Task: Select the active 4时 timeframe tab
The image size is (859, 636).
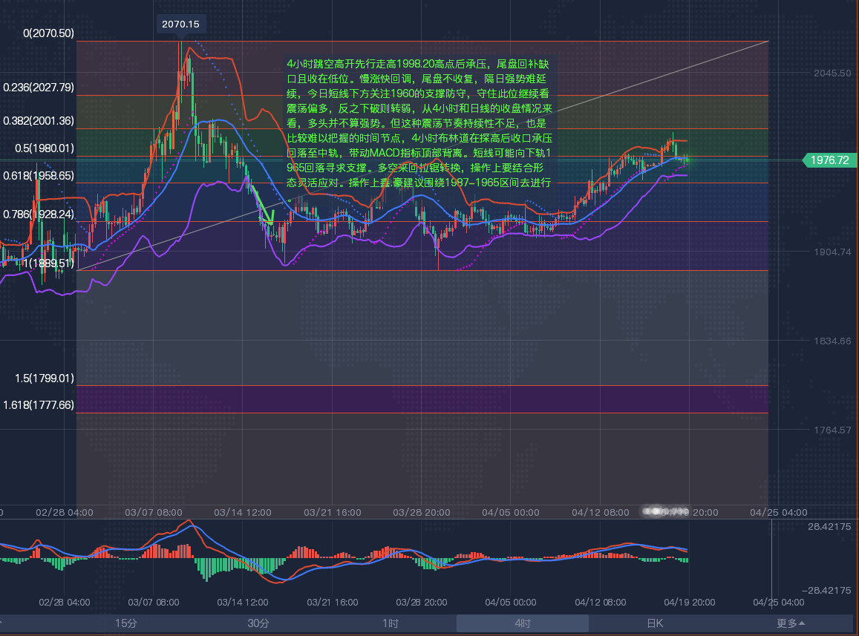Action: click(522, 623)
